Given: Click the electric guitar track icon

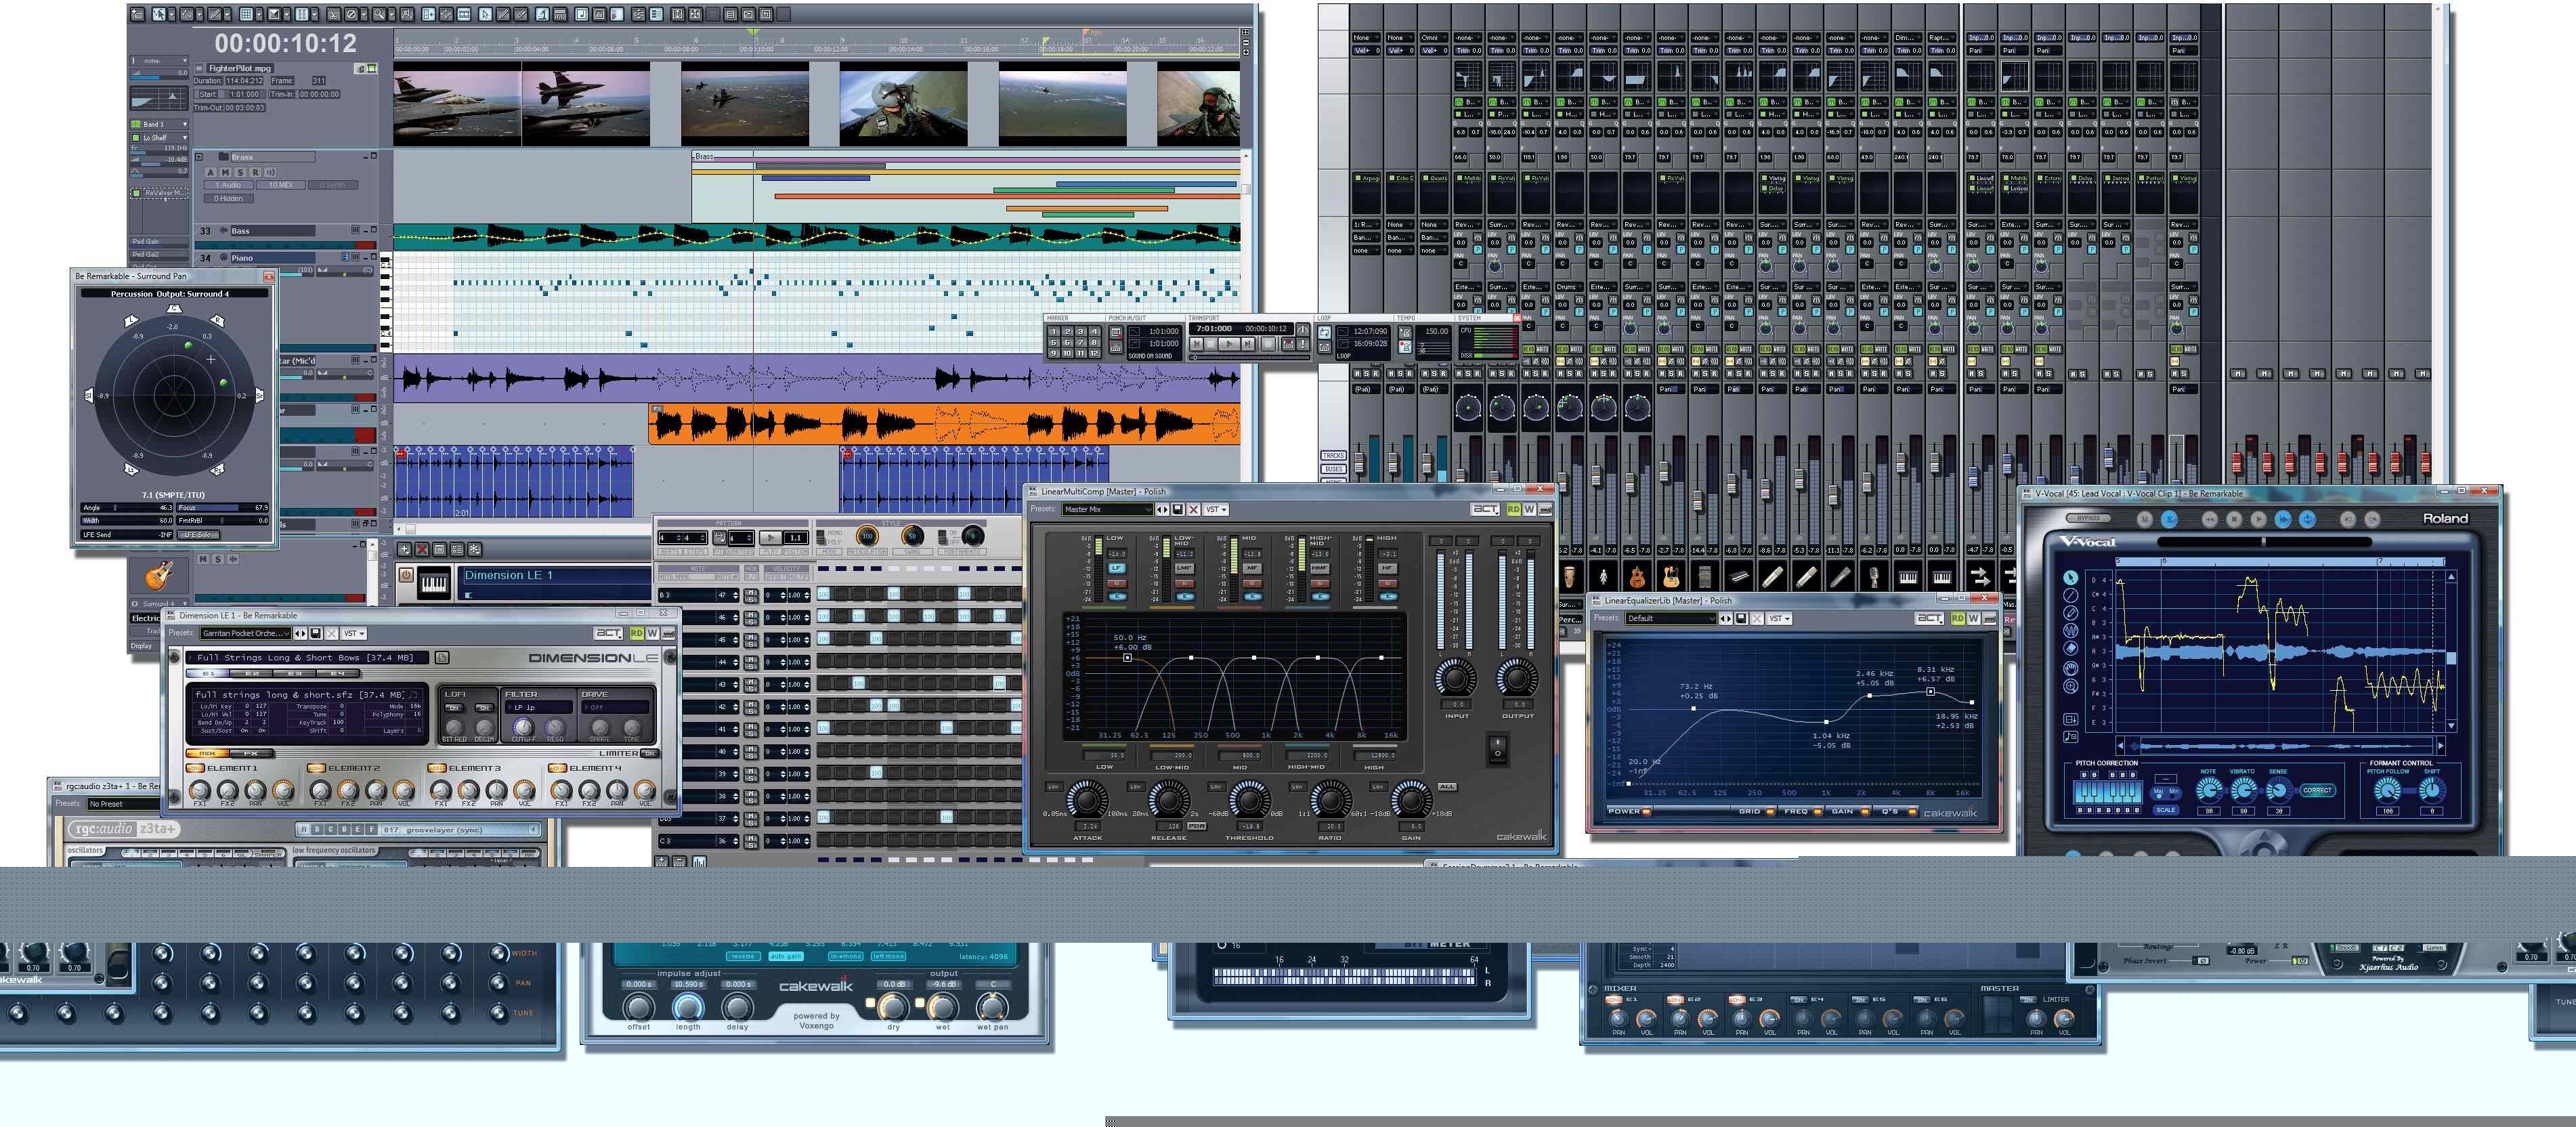Looking at the screenshot, I should click(x=160, y=575).
